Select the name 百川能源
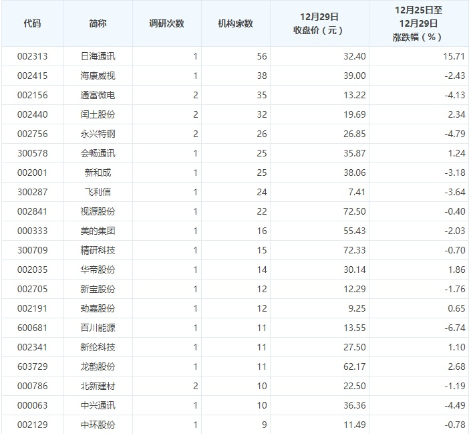The width and height of the screenshot is (471, 434). click(98, 328)
